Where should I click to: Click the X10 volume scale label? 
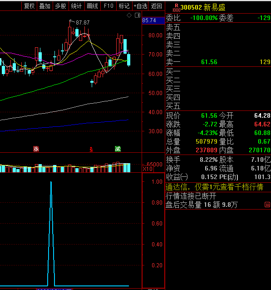[148, 169]
